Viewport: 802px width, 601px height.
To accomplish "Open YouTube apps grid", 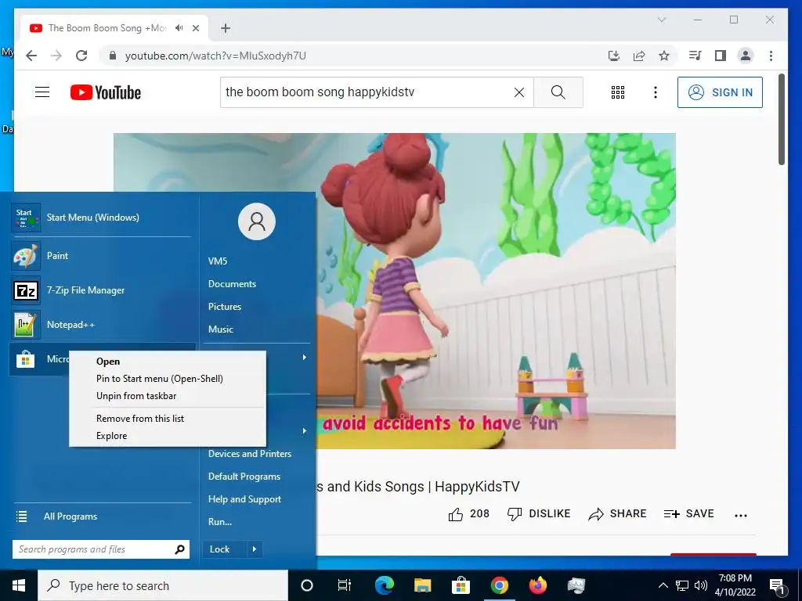I will click(618, 92).
